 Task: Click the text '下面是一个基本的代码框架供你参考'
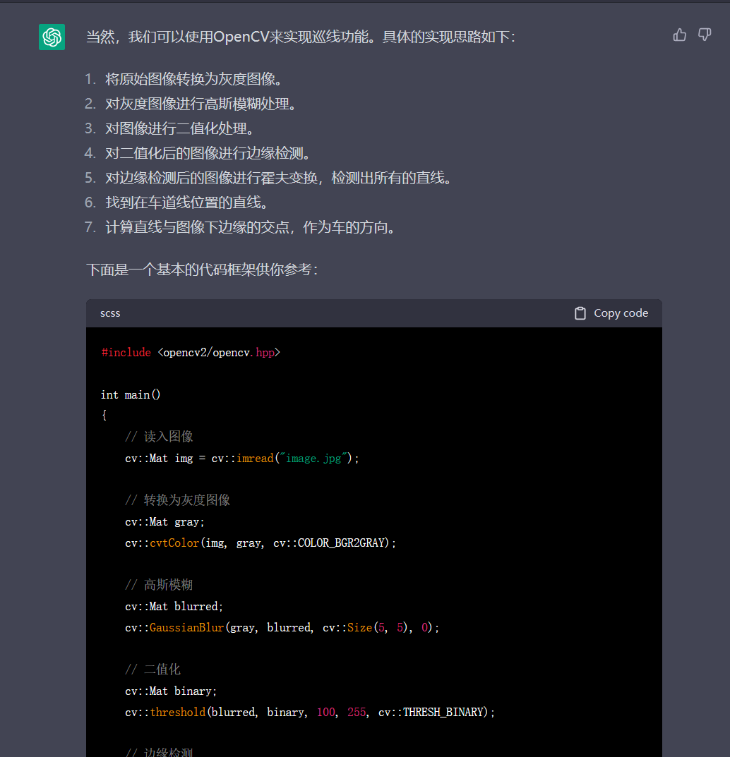202,270
